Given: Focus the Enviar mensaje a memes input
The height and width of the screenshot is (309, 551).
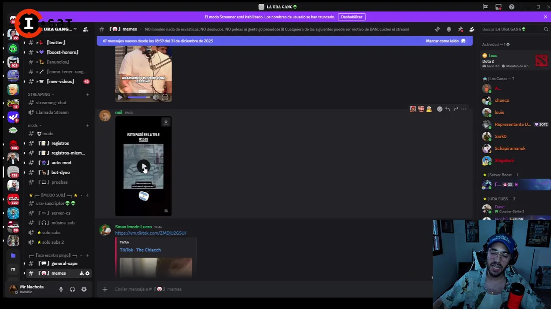Looking at the screenshot, I should point(271,289).
